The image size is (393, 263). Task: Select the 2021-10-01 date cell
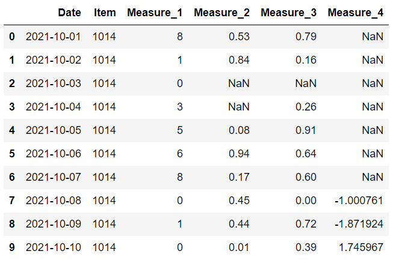pyautogui.click(x=53, y=37)
